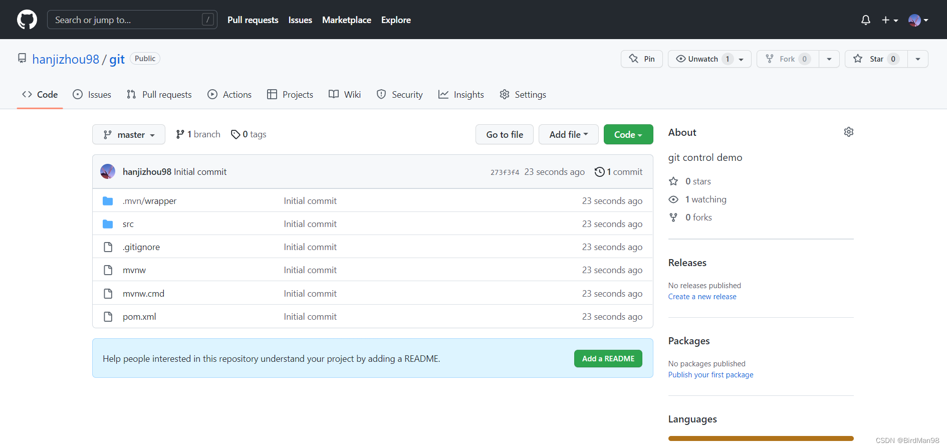Screen dimensions: 947x448
Task: Open Issues in top navigation
Action: click(300, 20)
